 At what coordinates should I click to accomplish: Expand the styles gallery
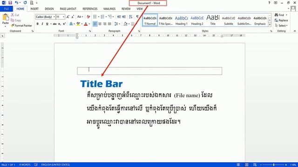[270, 25]
